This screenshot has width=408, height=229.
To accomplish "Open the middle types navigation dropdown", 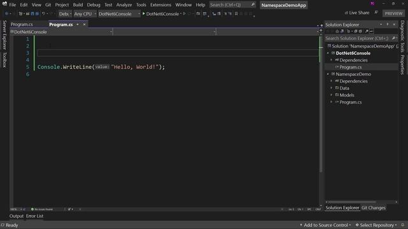I will click(x=164, y=32).
